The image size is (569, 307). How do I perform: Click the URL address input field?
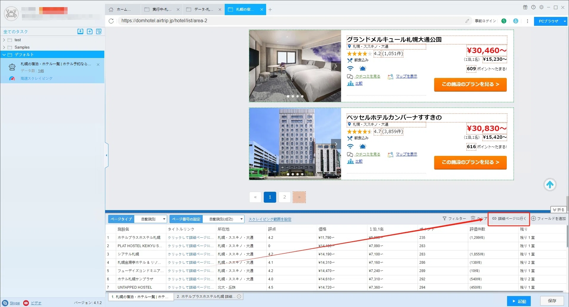click(x=290, y=21)
